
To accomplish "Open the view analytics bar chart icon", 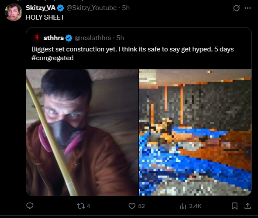I will [183, 206].
